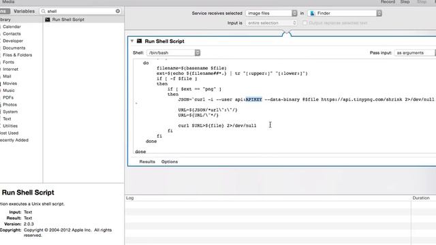Select the Fonts library category
436x245 pixels.
[8, 62]
